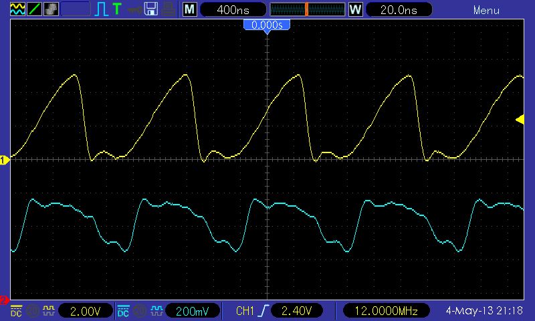This screenshot has height=321, width=535.
Task: Click the dimmed CH2 round indicator icon
Action: click(x=140, y=311)
